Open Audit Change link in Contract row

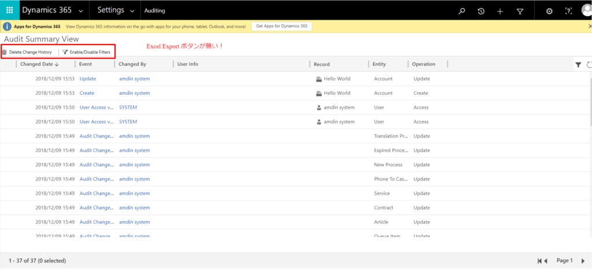[97, 208]
